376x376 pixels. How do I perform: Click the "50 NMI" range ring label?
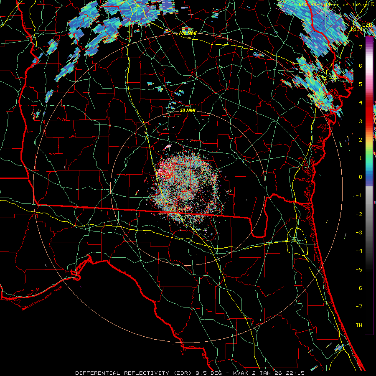[188, 111]
